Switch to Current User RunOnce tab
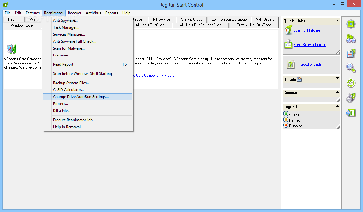The height and width of the screenshot is (212, 363). [254, 25]
